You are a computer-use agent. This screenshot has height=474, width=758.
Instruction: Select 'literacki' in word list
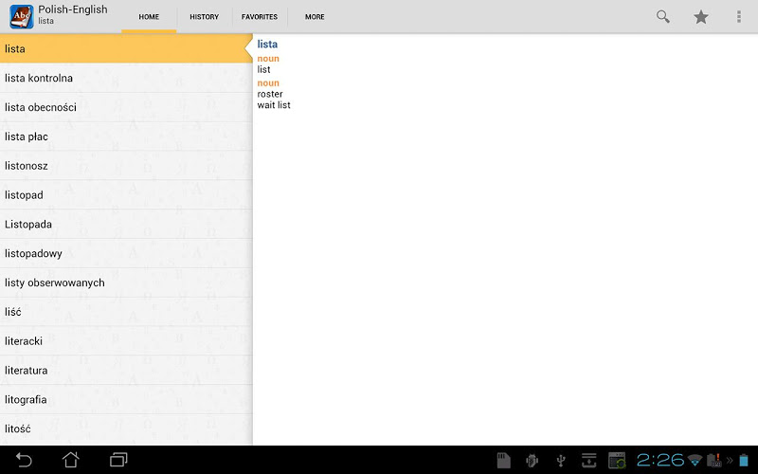pos(126,341)
